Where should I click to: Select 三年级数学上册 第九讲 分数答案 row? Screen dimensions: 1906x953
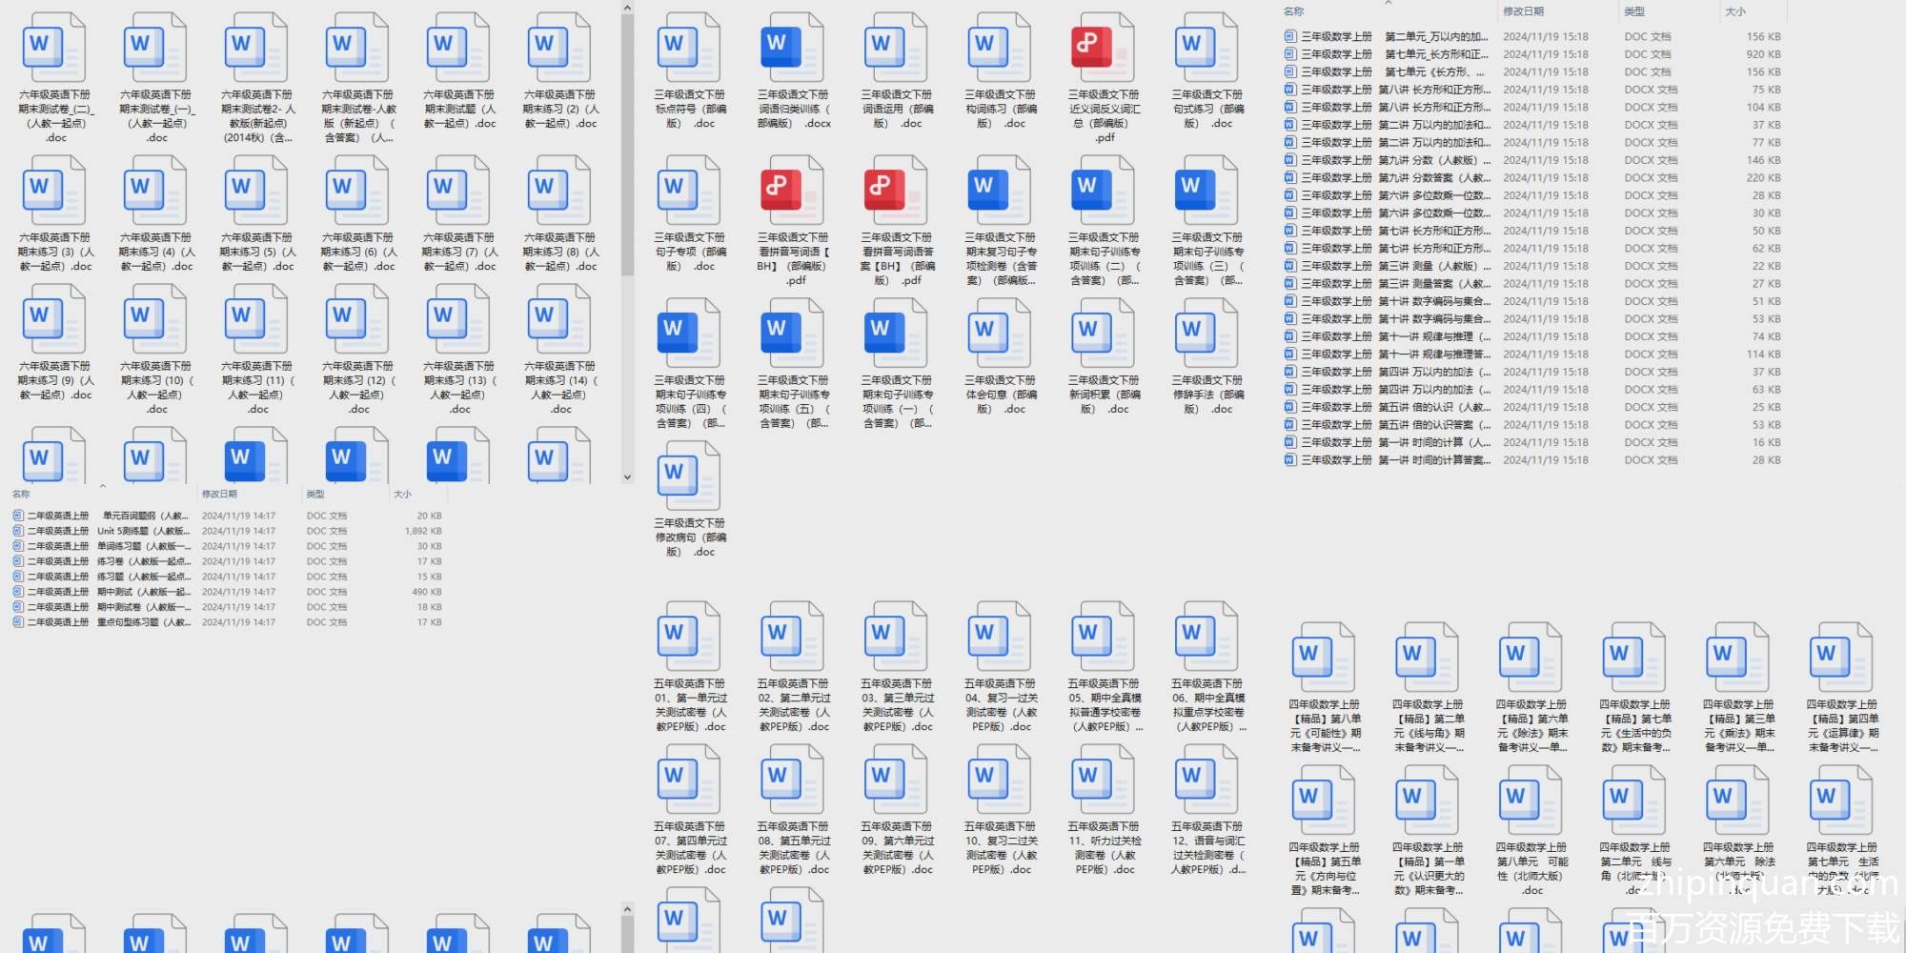pos(1391,178)
